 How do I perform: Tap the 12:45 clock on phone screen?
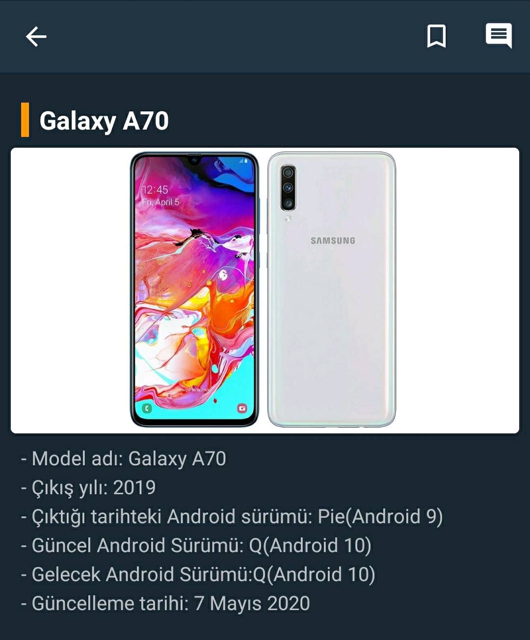point(155,190)
